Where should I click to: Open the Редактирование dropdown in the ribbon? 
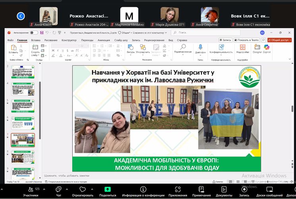click(183, 49)
